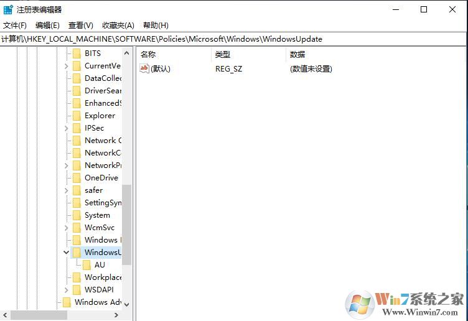The width and height of the screenshot is (468, 321).
Task: Collapse the WindowsU key
Action: click(x=66, y=253)
